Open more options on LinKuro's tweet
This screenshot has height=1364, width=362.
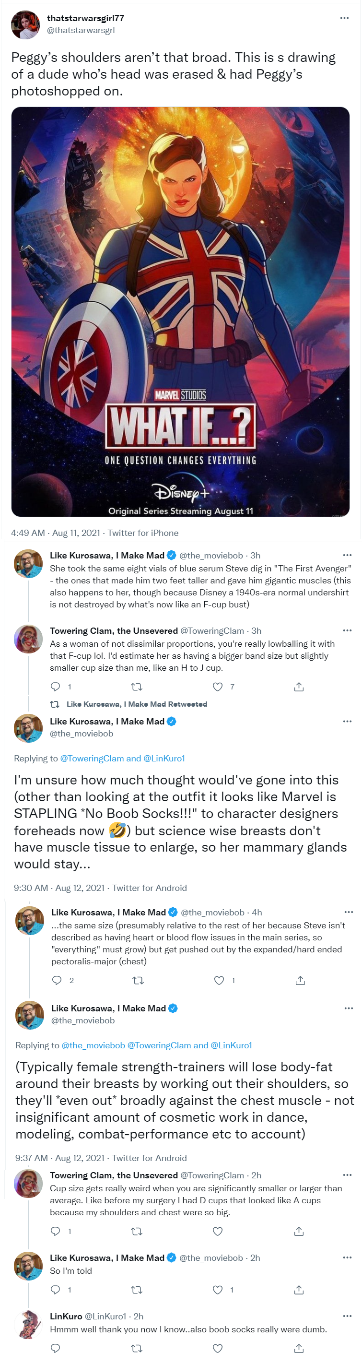[x=347, y=1316]
